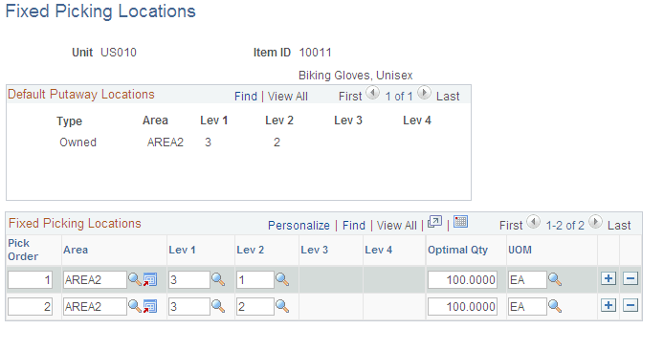
Task: Edit Lev 2 field in pick order 2 row
Action: tap(255, 307)
